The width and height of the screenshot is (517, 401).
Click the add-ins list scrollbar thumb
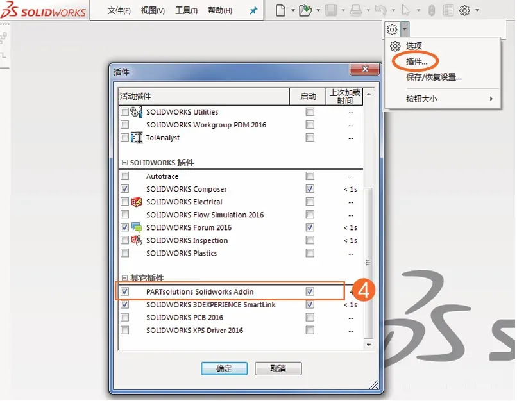point(369,263)
